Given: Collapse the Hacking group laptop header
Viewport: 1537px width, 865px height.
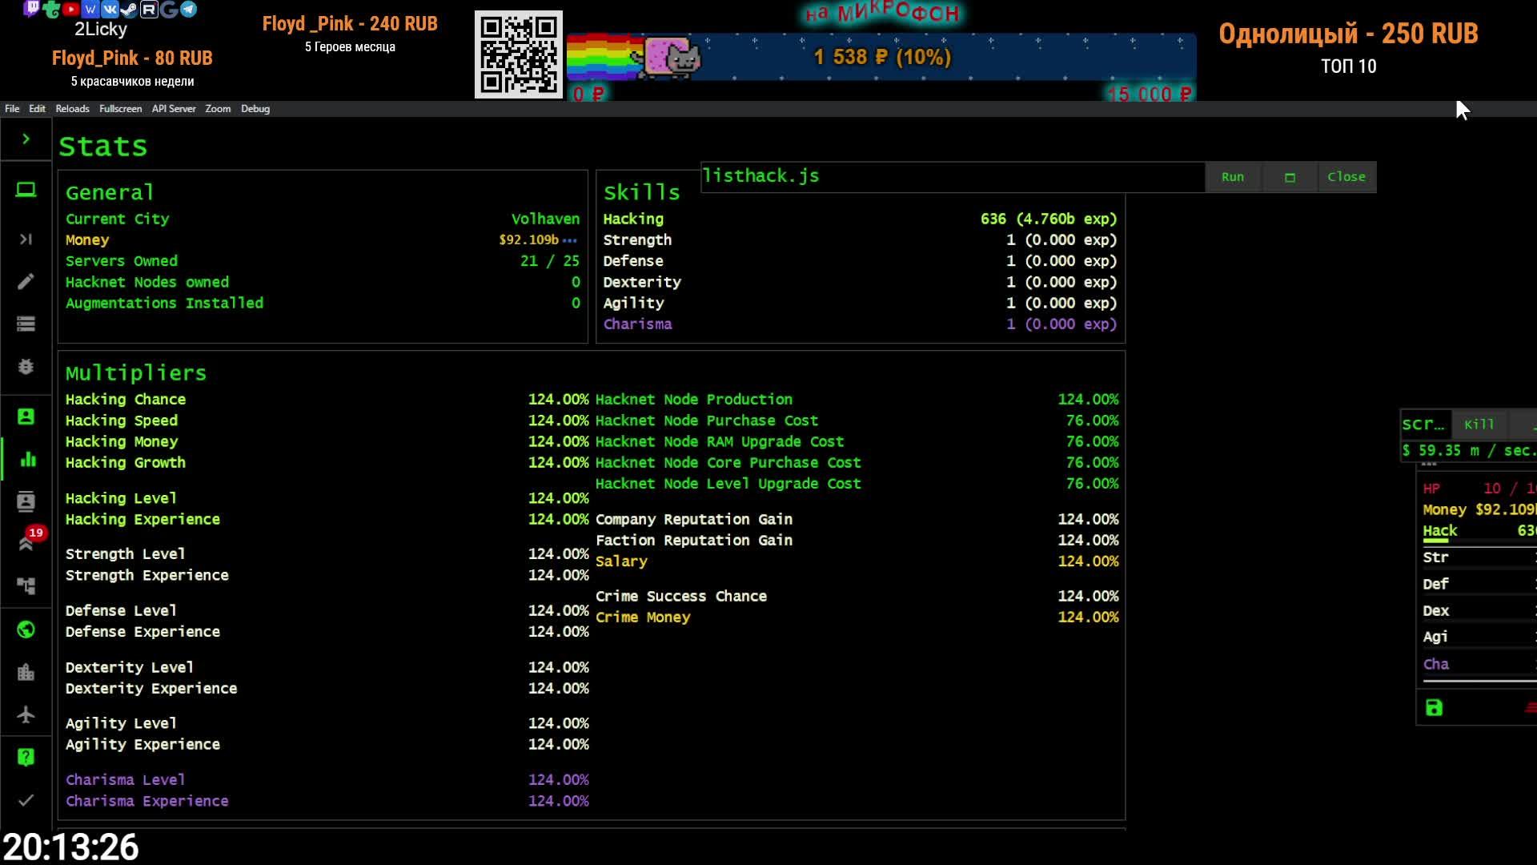Looking at the screenshot, I should 26,190.
